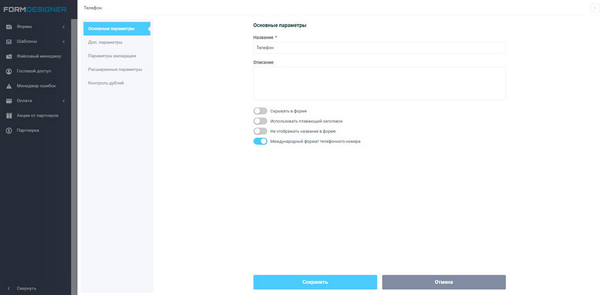This screenshot has height=295, width=606.
Task: Select Расширенные параметры tab
Action: [115, 69]
